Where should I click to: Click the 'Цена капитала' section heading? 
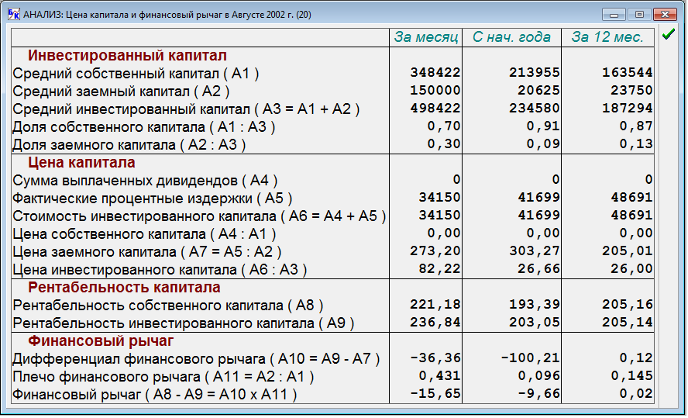(81, 163)
